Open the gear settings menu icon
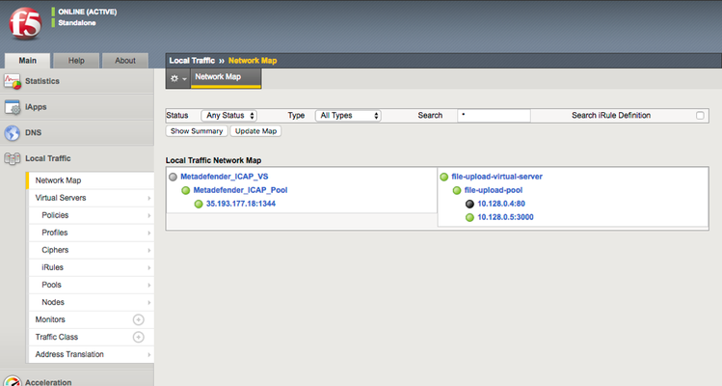 click(x=177, y=78)
